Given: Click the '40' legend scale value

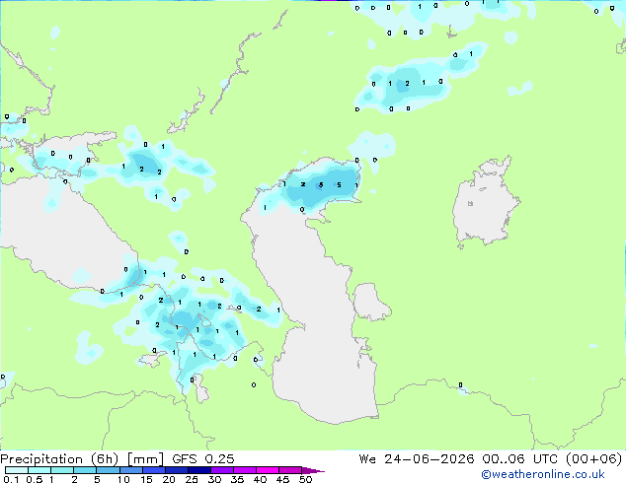Looking at the screenshot, I should click(x=260, y=479).
